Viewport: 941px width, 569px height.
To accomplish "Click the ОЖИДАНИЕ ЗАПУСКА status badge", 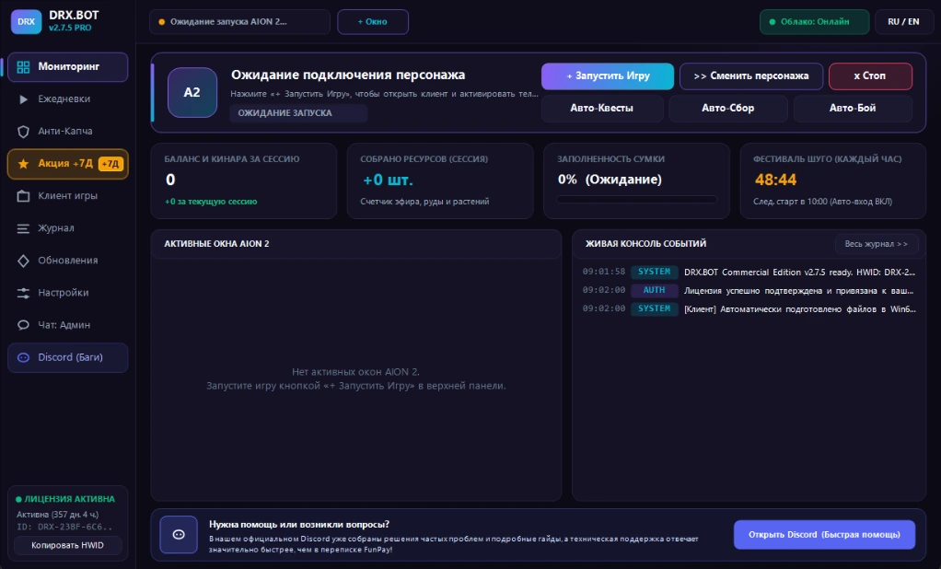I will pos(298,113).
